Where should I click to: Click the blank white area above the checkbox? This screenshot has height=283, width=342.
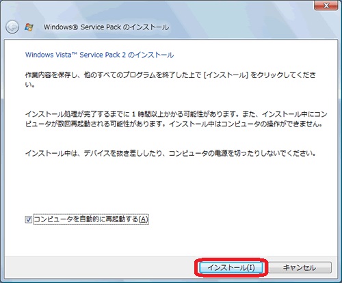click(x=171, y=187)
